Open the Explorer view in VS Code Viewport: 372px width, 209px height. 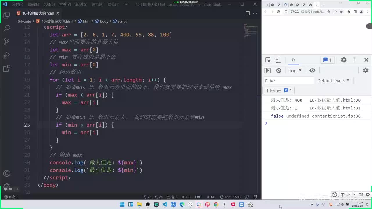pyautogui.click(x=7, y=15)
